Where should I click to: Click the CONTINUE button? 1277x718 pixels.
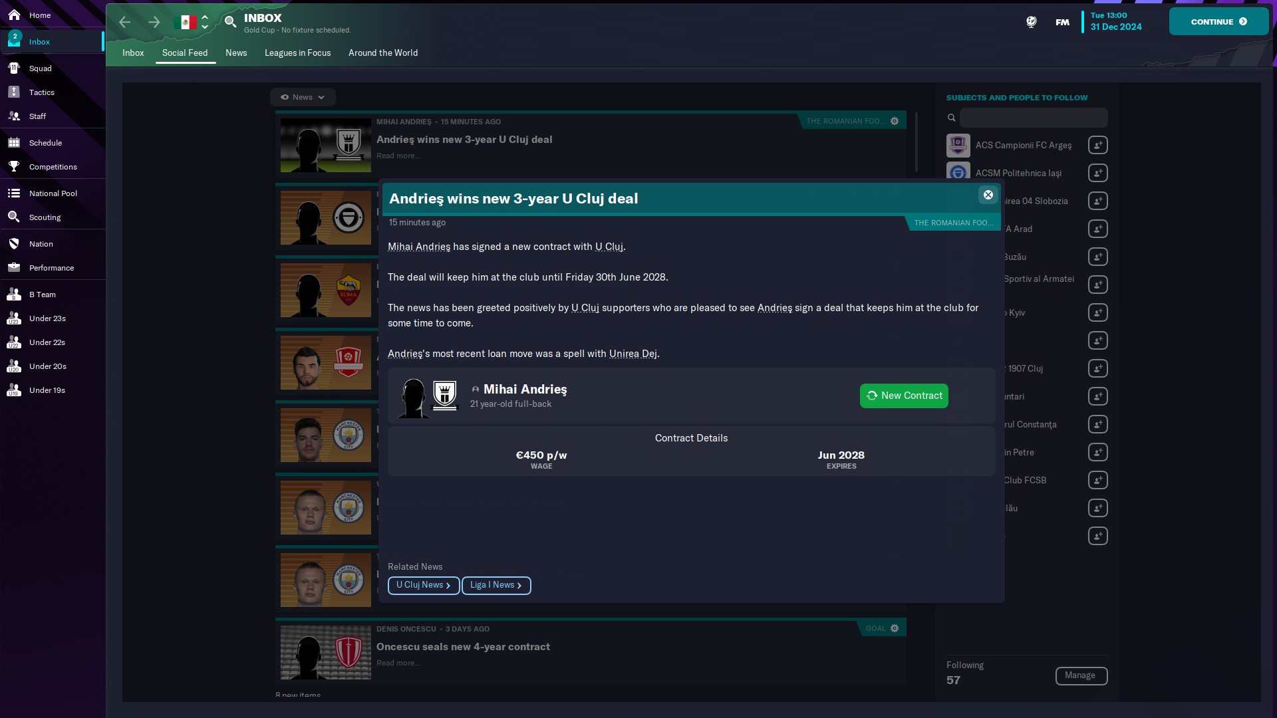pos(1218,21)
